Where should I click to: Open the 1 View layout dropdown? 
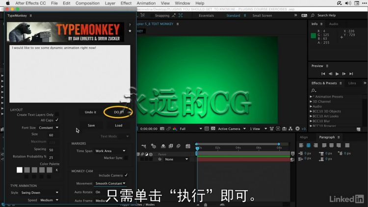pos(258,129)
